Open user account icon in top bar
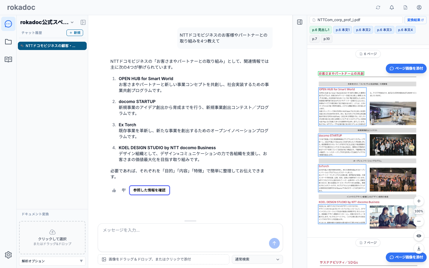 (x=419, y=7)
